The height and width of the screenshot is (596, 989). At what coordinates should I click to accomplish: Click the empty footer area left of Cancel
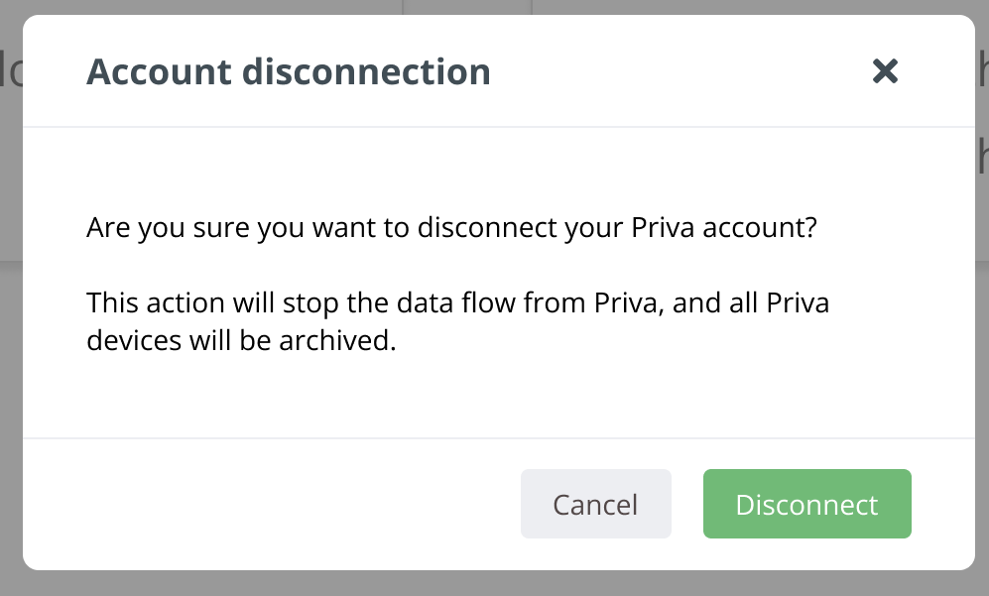pos(268,504)
